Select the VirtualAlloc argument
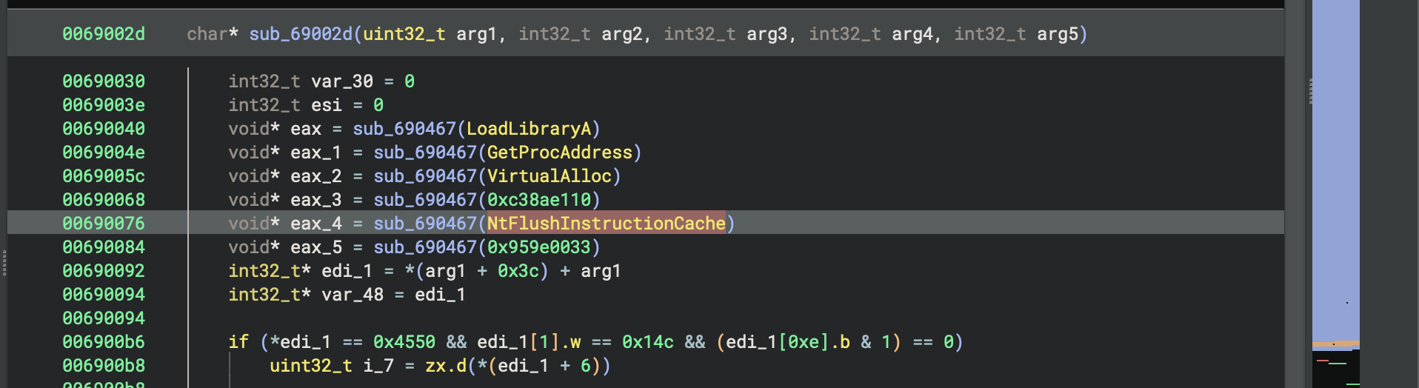 (x=550, y=176)
